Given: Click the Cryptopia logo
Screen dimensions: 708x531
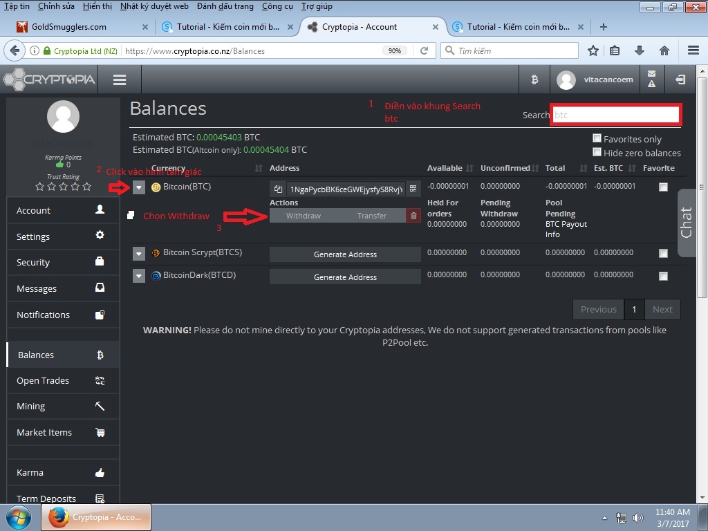Looking at the screenshot, I should 49,80.
